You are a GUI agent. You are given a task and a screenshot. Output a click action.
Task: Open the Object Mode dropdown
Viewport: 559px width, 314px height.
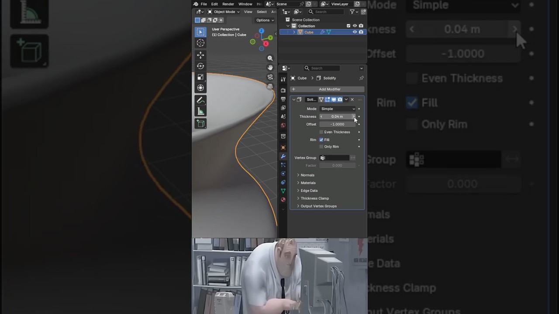pos(224,12)
